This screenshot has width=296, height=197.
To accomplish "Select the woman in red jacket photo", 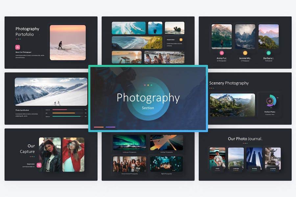I will click(x=73, y=155).
